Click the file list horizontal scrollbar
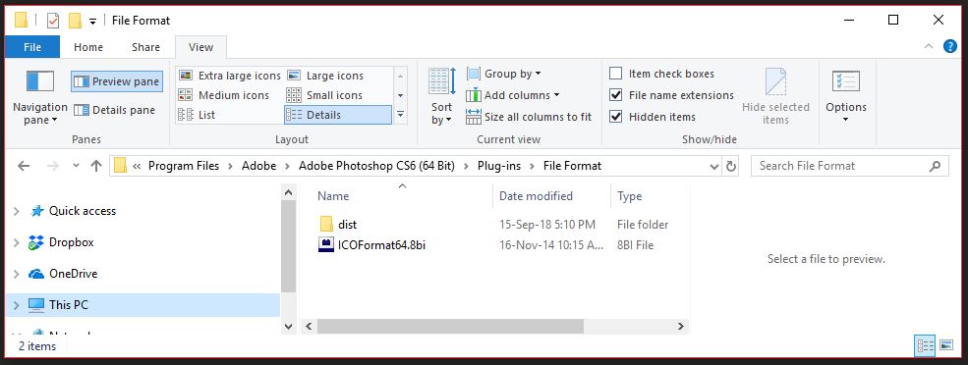 click(x=451, y=326)
